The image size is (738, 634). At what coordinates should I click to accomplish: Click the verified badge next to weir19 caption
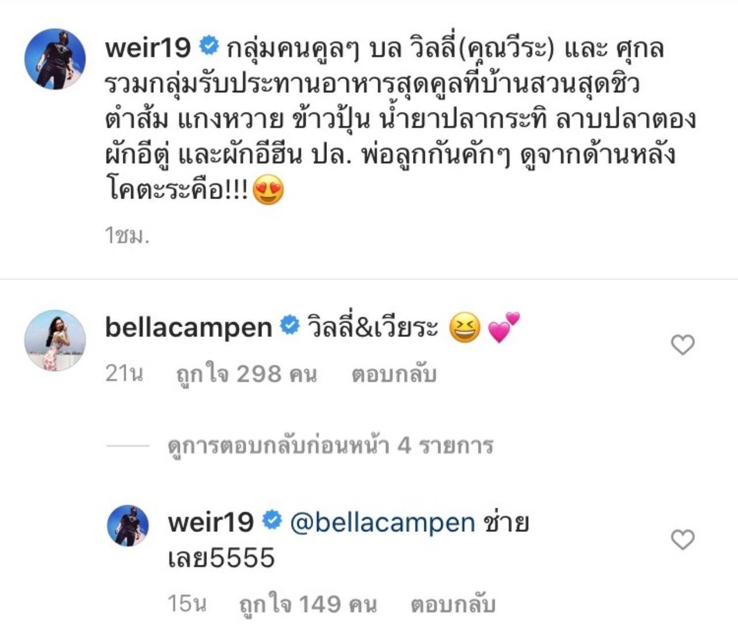coord(209,46)
